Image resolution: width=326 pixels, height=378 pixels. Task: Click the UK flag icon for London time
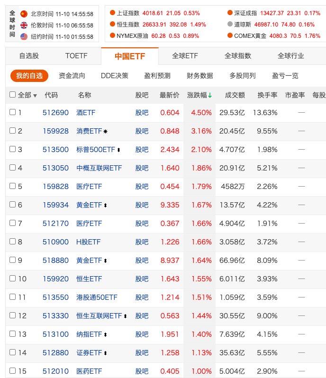pos(24,25)
